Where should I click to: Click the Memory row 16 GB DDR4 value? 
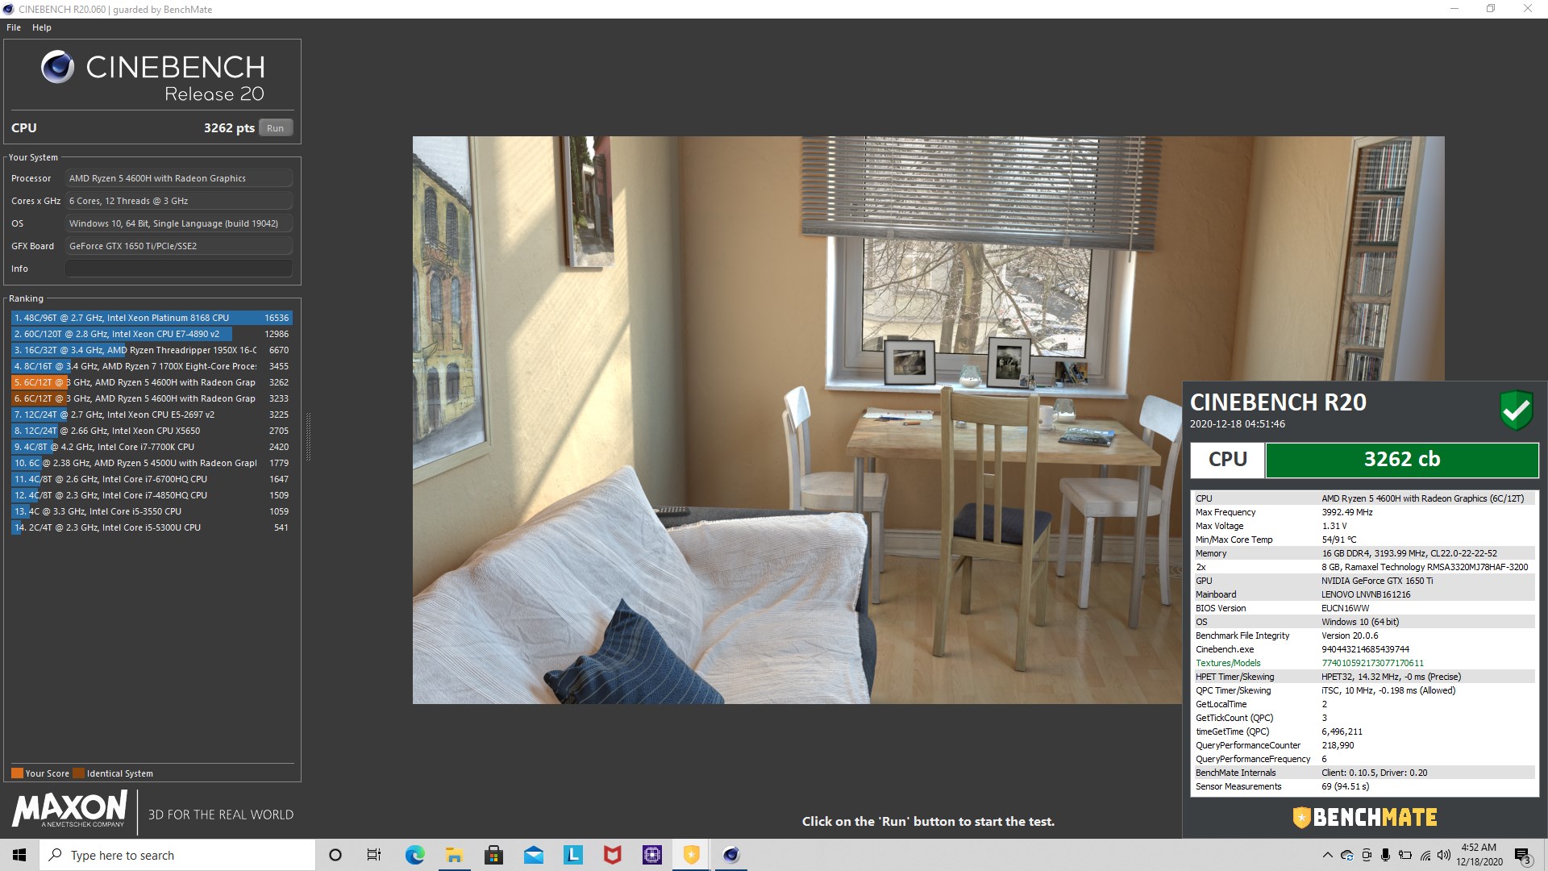pyautogui.click(x=1409, y=553)
